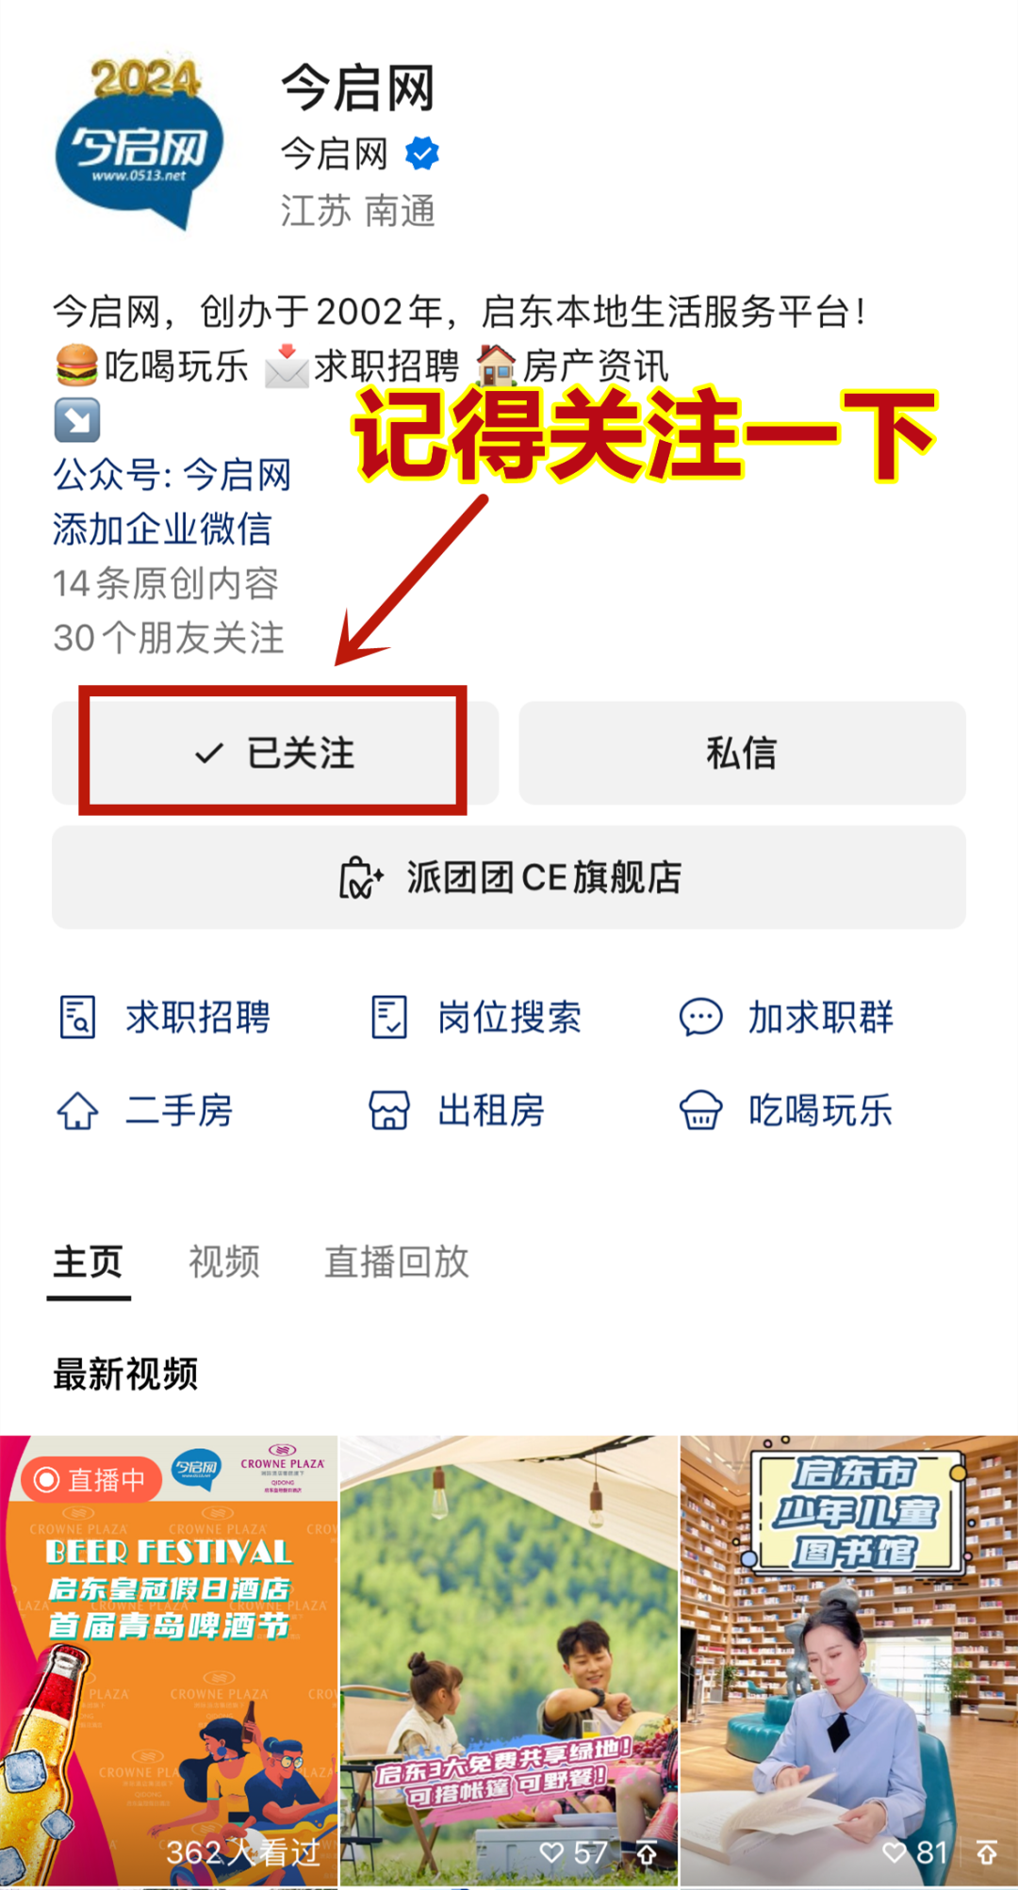
Task: Tap the 加求职群 chat bubble icon
Action: click(700, 1018)
